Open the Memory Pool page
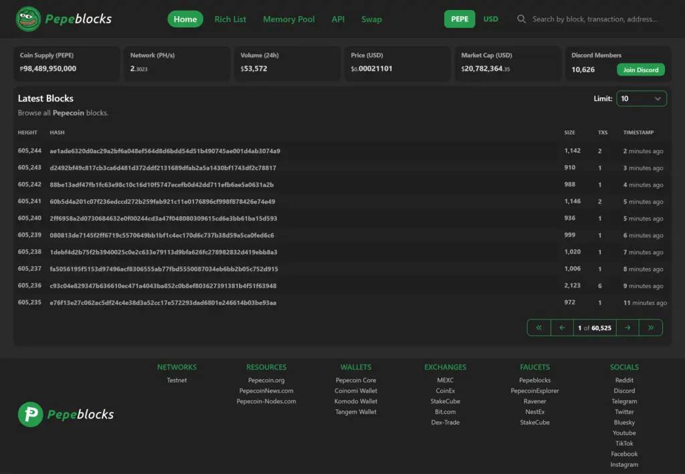 pyautogui.click(x=289, y=19)
